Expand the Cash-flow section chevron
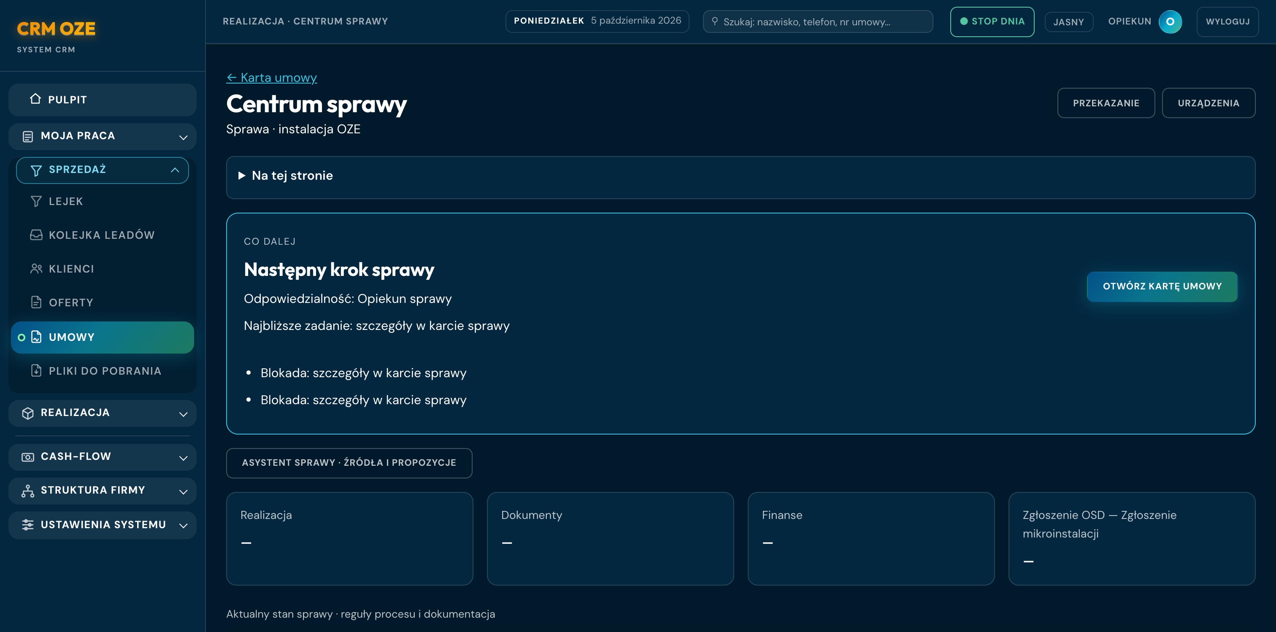The image size is (1276, 632). 183,458
